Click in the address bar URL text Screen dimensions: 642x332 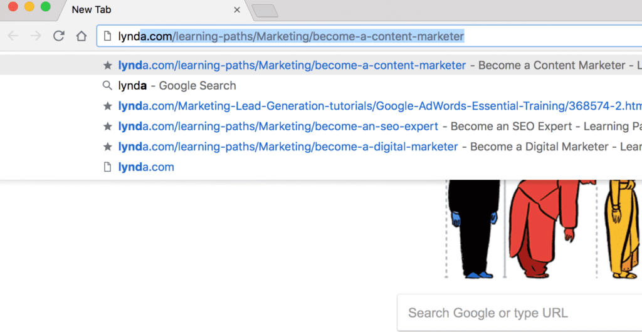click(291, 36)
